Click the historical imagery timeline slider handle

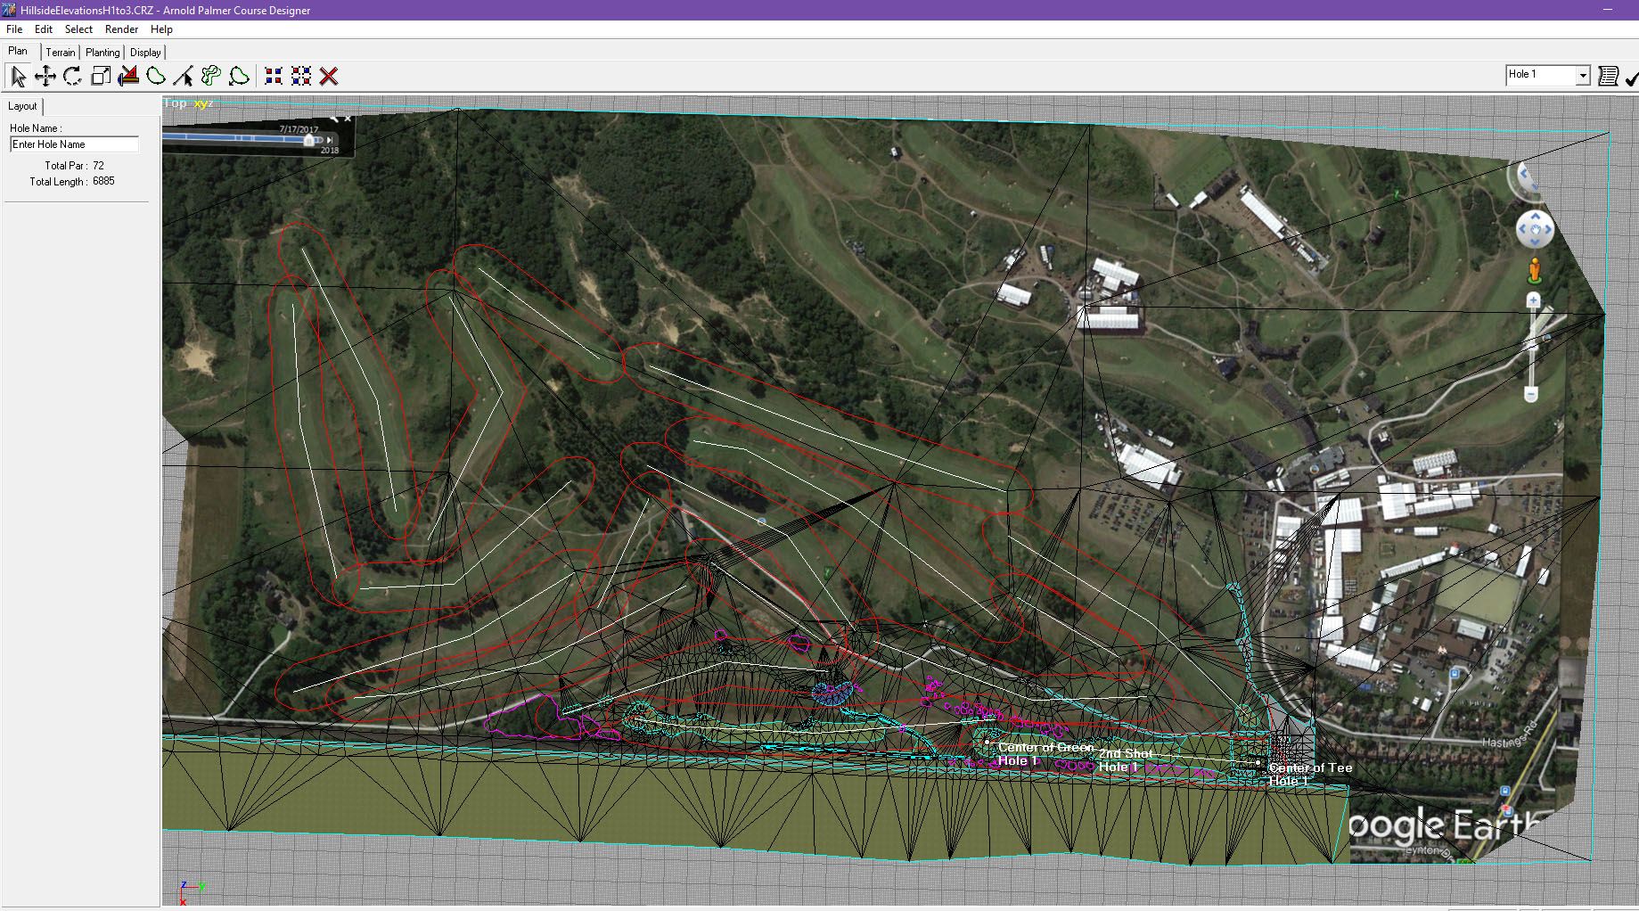[x=309, y=139]
